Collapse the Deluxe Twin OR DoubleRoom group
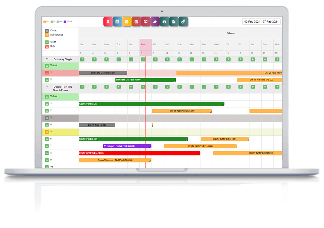 [47, 87]
